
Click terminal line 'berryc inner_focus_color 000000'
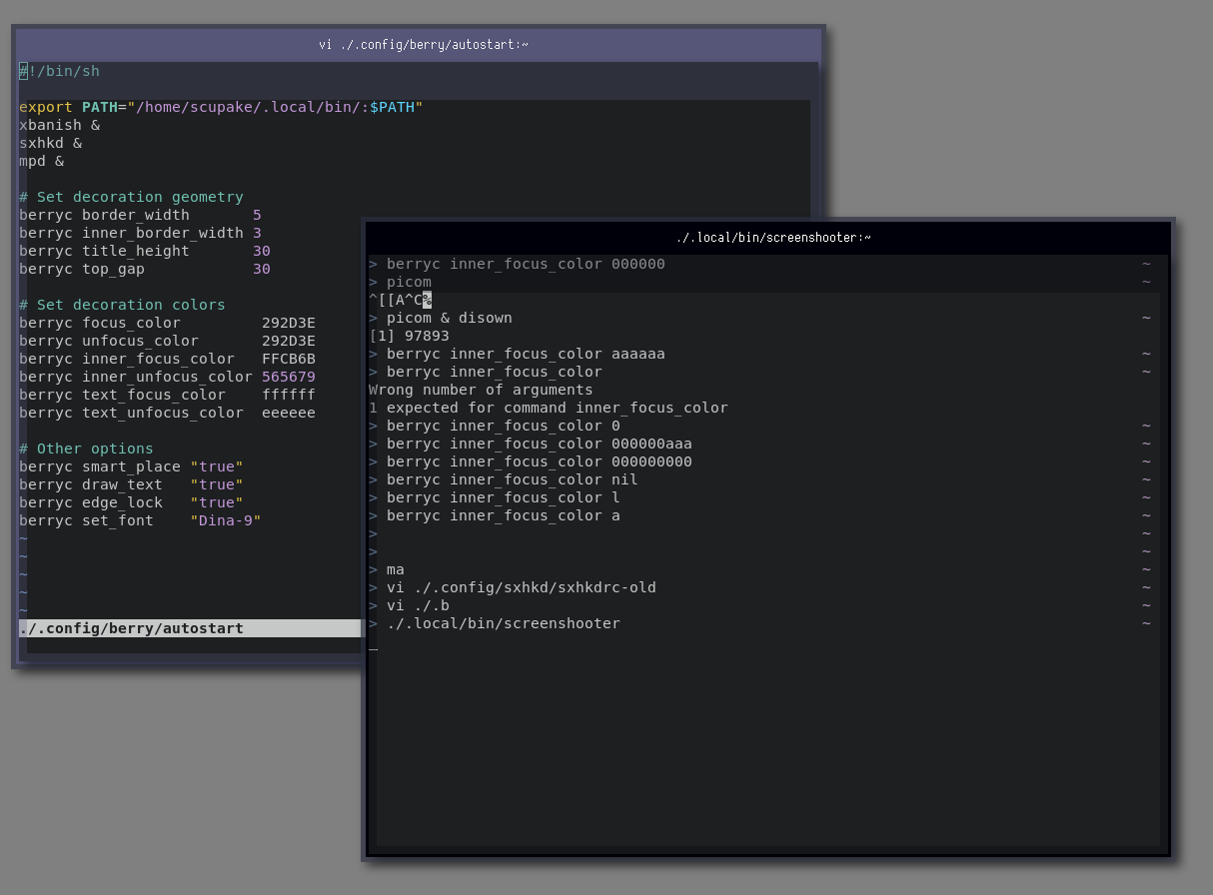[x=517, y=264]
